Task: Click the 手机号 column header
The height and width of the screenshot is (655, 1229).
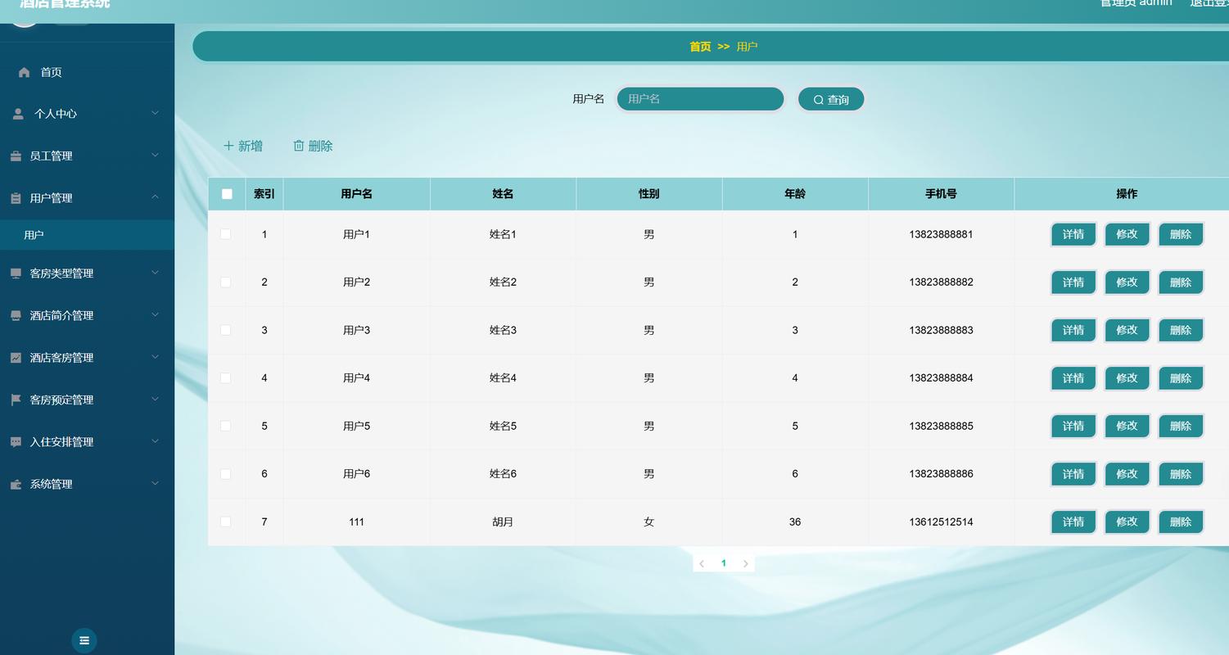Action: coord(941,194)
